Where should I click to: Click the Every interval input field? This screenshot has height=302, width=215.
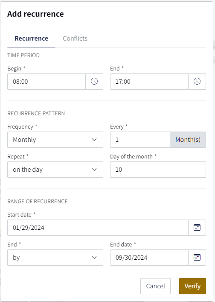point(140,140)
